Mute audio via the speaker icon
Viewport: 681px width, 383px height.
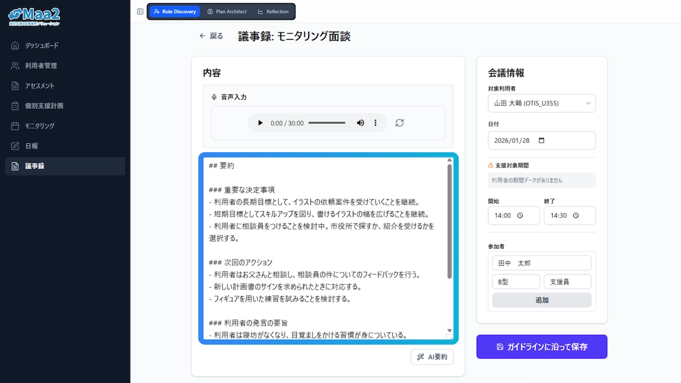(360, 122)
